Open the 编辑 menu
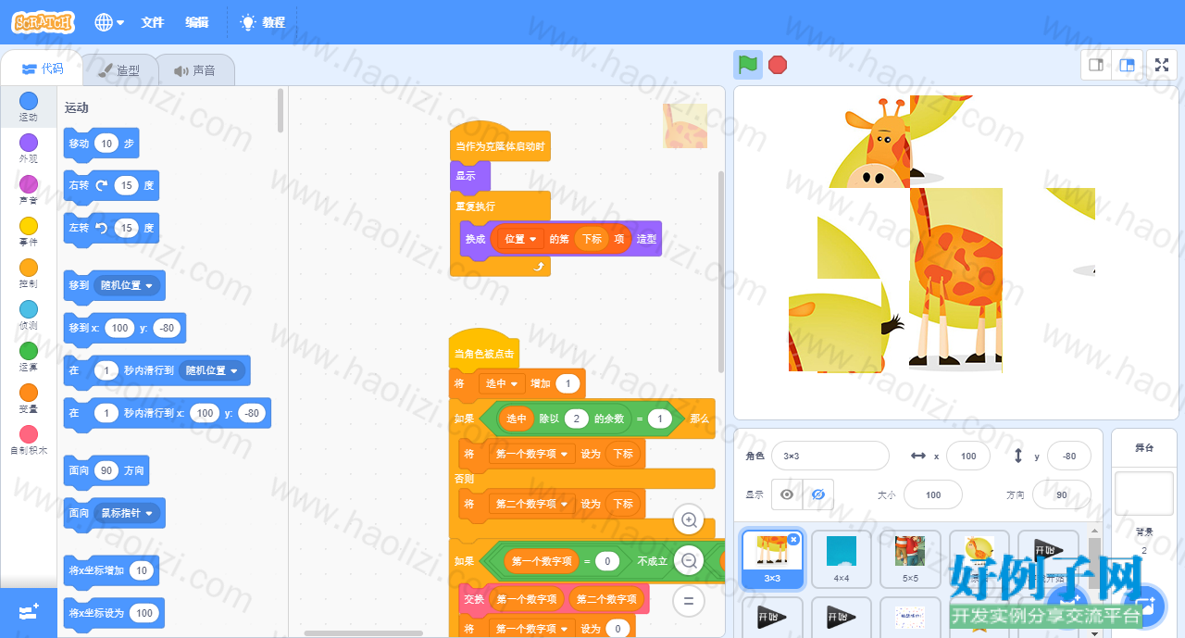Image resolution: width=1185 pixels, height=638 pixels. pyautogui.click(x=196, y=22)
